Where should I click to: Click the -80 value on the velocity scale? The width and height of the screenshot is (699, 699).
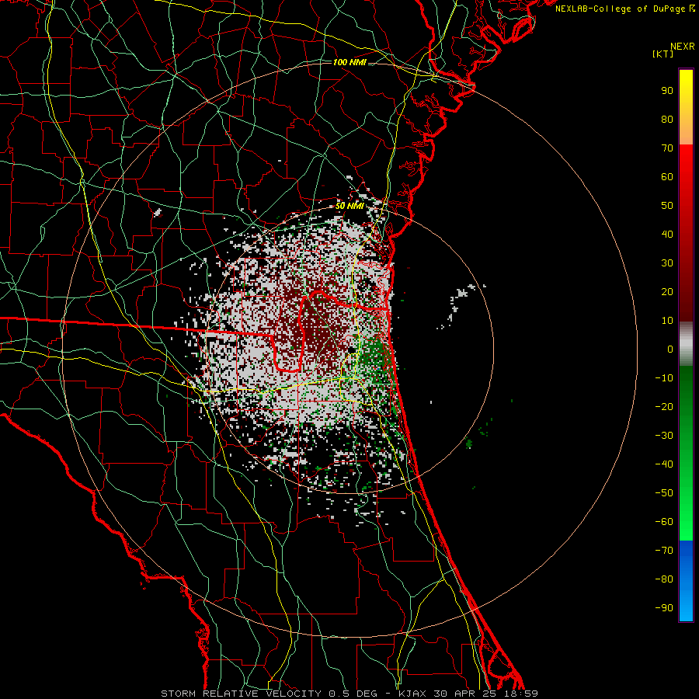[x=664, y=579]
